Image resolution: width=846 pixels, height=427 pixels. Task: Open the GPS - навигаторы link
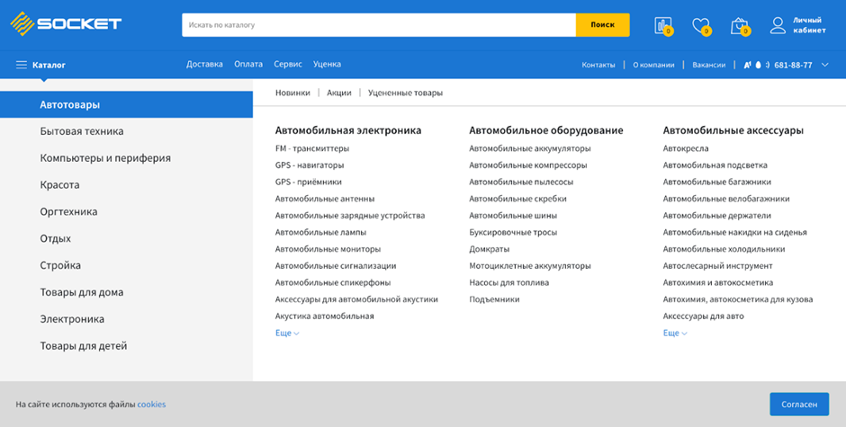pyautogui.click(x=310, y=165)
